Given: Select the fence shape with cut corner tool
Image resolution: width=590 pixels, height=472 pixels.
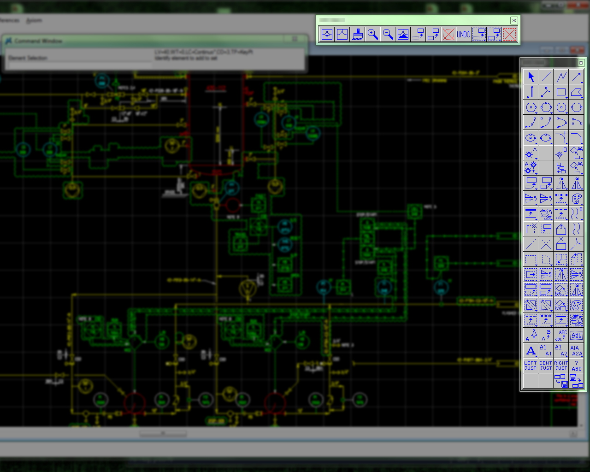Looking at the screenshot, I should click(546, 260).
